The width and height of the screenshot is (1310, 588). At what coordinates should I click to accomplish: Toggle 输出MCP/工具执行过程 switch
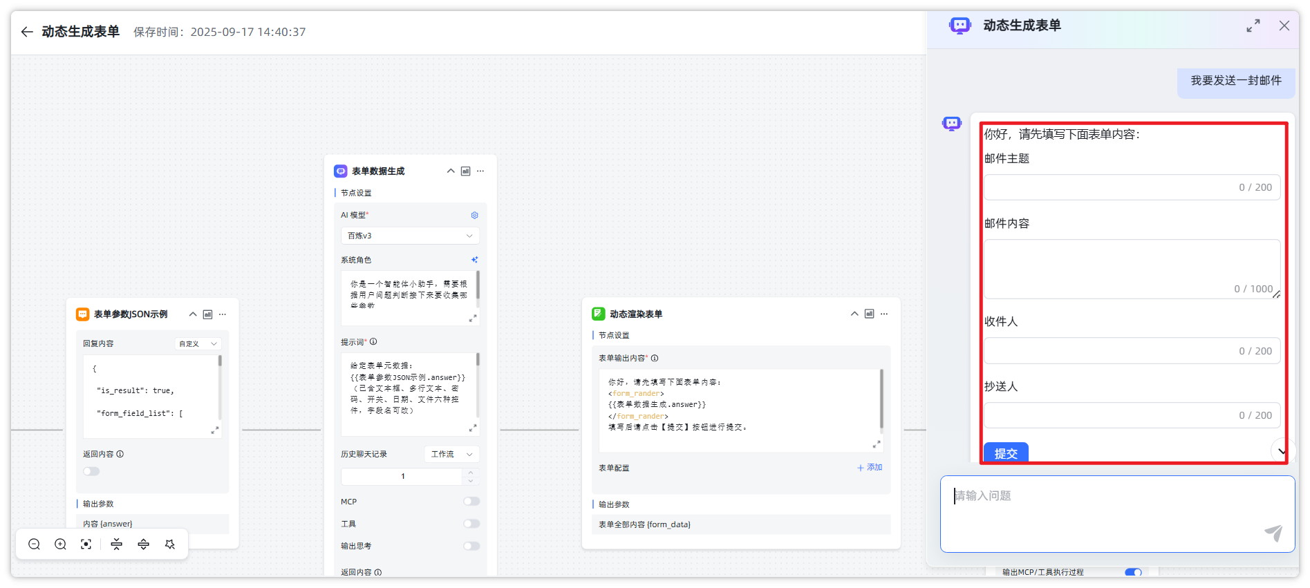(x=1133, y=572)
